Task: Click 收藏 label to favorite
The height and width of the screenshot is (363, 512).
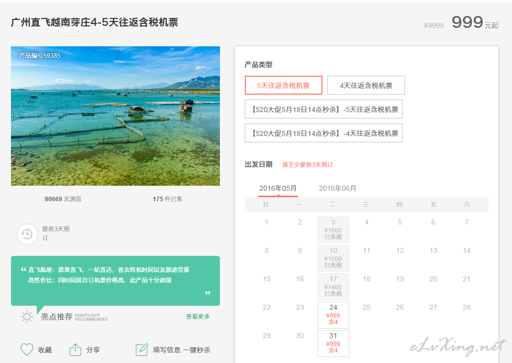Action: pos(45,350)
